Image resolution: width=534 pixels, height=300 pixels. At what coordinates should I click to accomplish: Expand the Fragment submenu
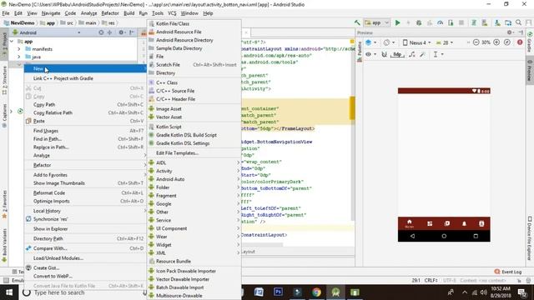click(x=194, y=196)
